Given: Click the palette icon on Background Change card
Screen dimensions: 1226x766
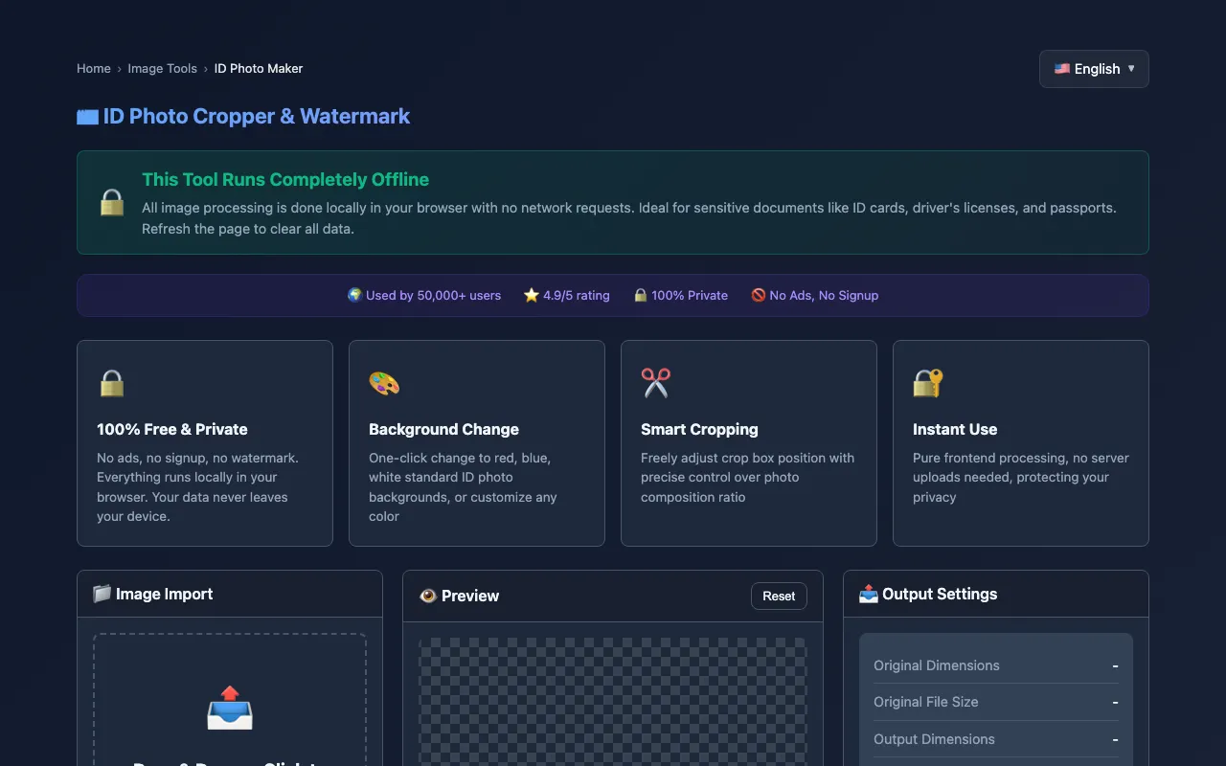Looking at the screenshot, I should pos(384,384).
